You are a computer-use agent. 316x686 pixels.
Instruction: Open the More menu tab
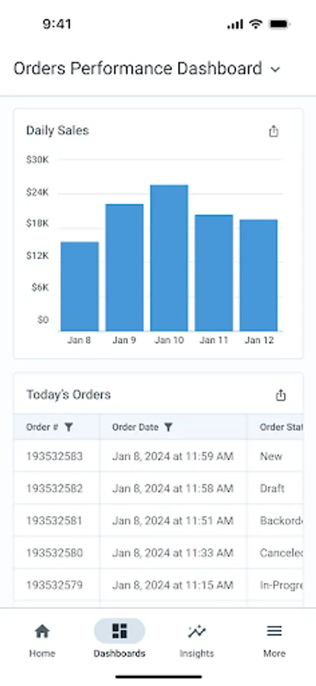[274, 641]
